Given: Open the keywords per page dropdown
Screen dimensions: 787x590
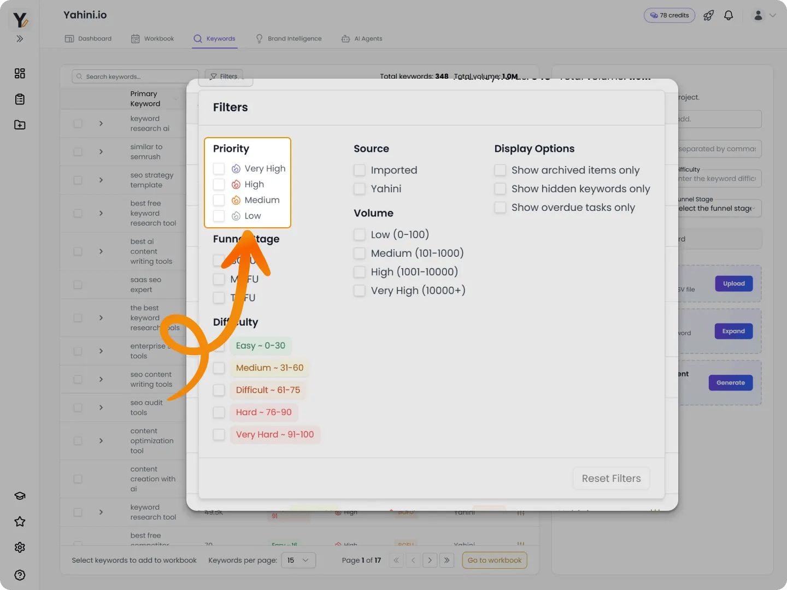Looking at the screenshot, I should click(x=298, y=560).
